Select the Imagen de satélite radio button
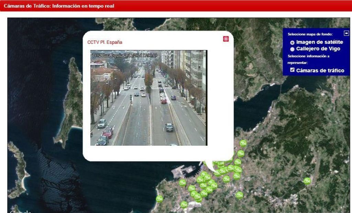The height and width of the screenshot is (213, 352). pos(292,43)
